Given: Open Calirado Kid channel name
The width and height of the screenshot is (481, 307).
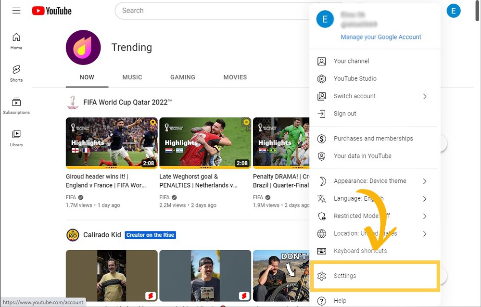Looking at the screenshot, I should click(102, 235).
